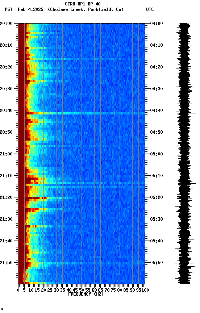The height and width of the screenshot is (313, 200).
Task: Click the PST time label '20:40'
Action: point(6,110)
